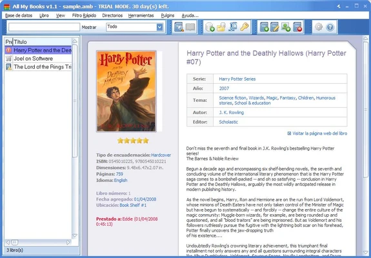371x258 pixels.
Task: Click the Prestado a Eddie loan text
Action: click(127, 222)
